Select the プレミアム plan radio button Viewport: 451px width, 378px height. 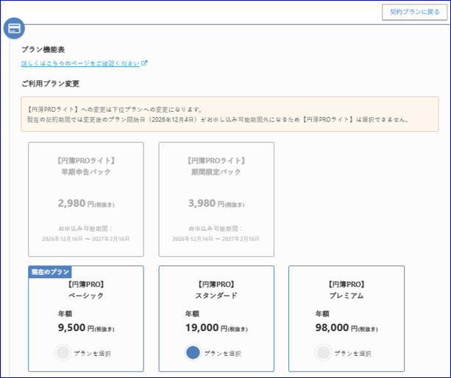pyautogui.click(x=323, y=352)
